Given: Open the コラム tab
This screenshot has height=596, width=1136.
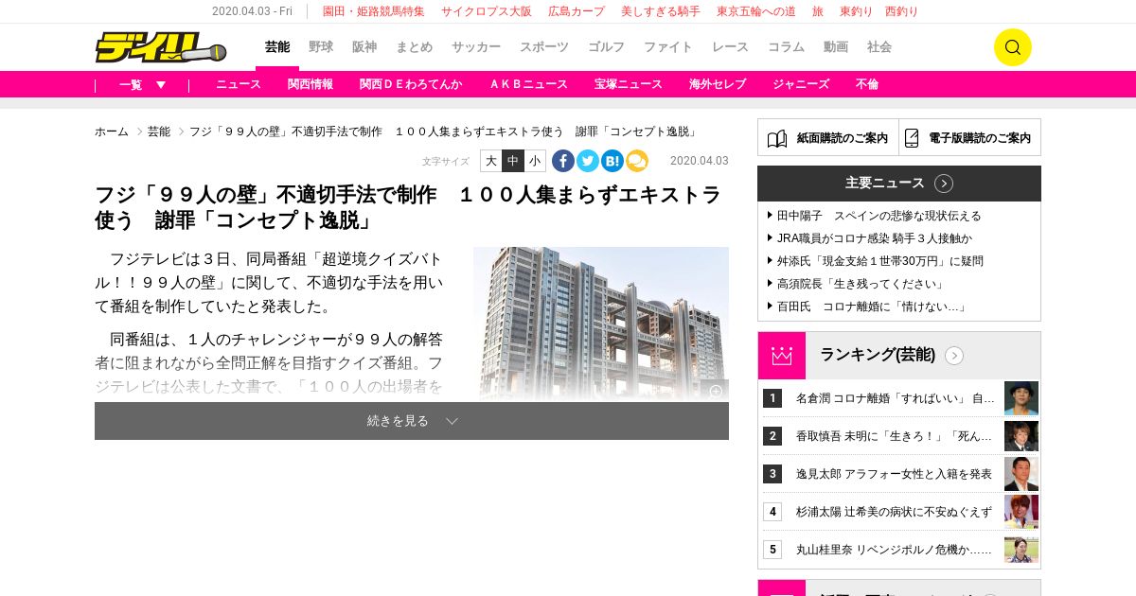Looking at the screenshot, I should click(786, 47).
